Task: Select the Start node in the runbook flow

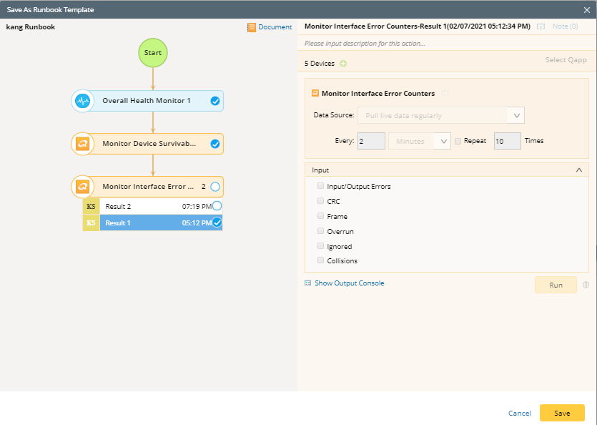Action: point(152,52)
